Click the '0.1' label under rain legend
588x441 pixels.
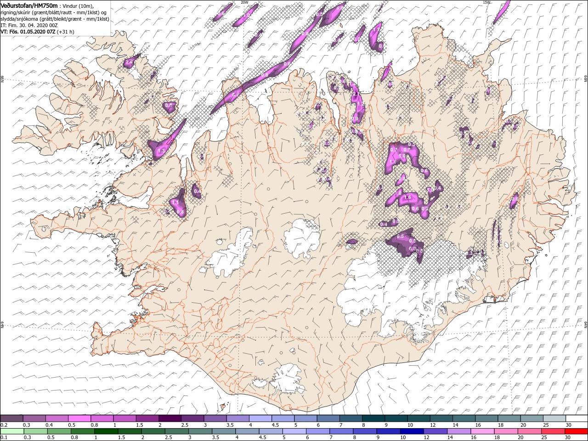(x=4, y=438)
